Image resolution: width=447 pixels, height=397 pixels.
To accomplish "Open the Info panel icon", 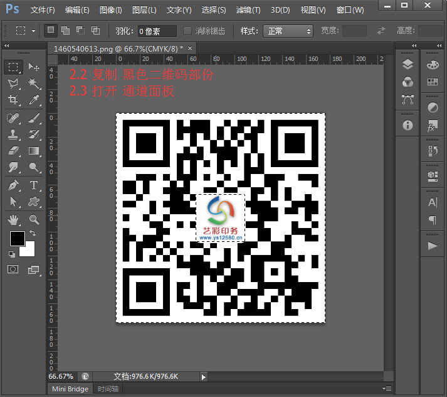I will [x=408, y=125].
